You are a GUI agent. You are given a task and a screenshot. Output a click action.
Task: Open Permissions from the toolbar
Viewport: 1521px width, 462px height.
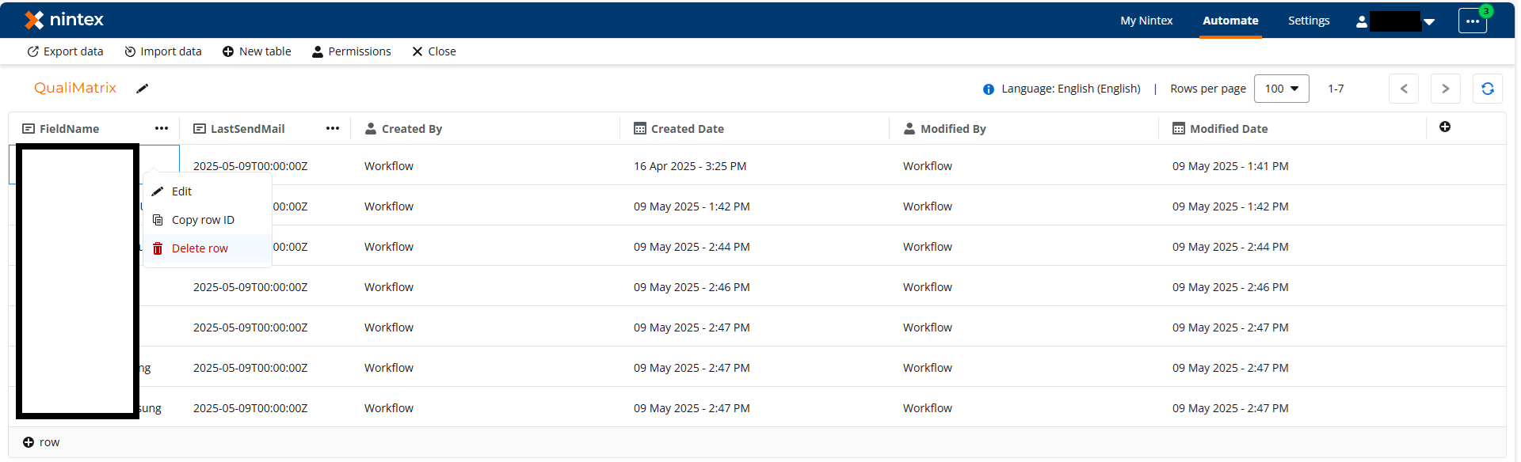point(352,51)
